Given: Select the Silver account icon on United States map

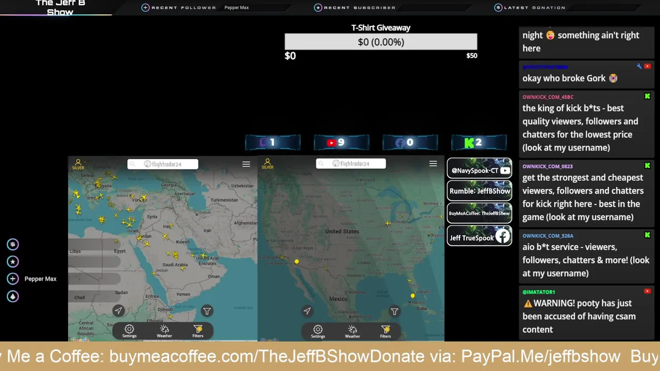Looking at the screenshot, I should 267,164.
